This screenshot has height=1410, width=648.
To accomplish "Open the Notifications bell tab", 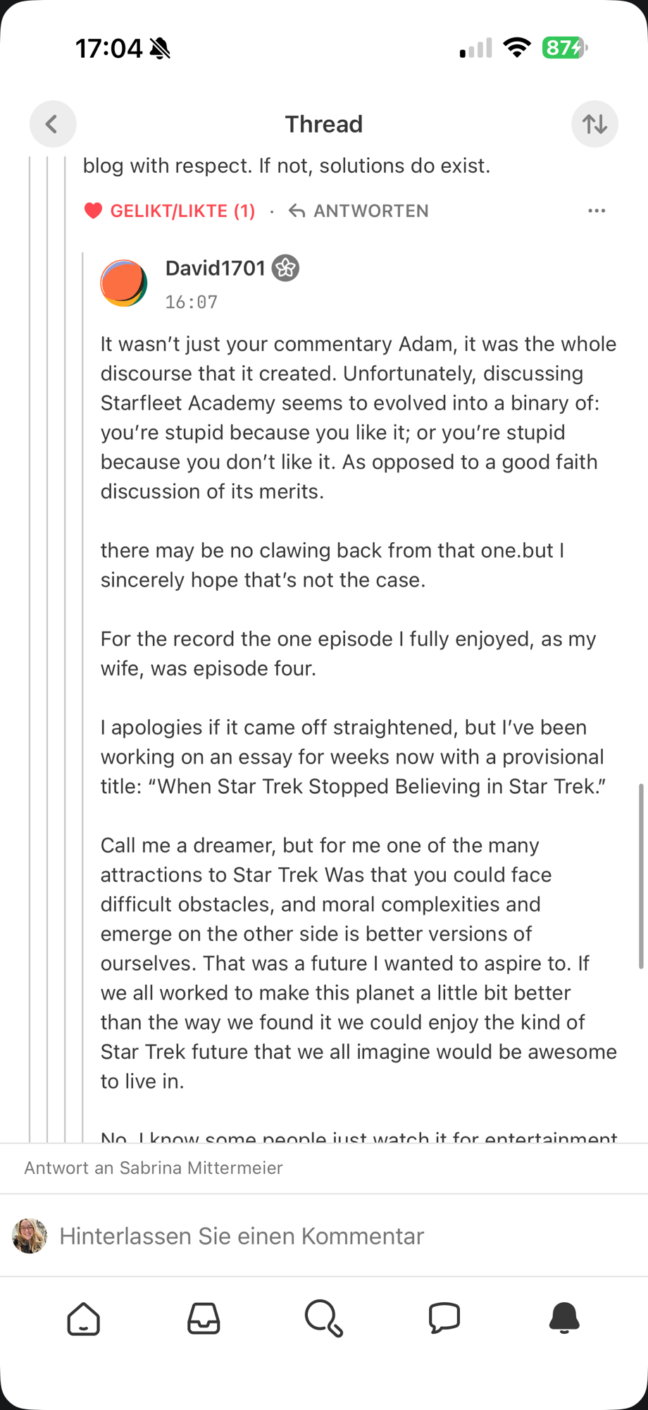I will point(564,1318).
